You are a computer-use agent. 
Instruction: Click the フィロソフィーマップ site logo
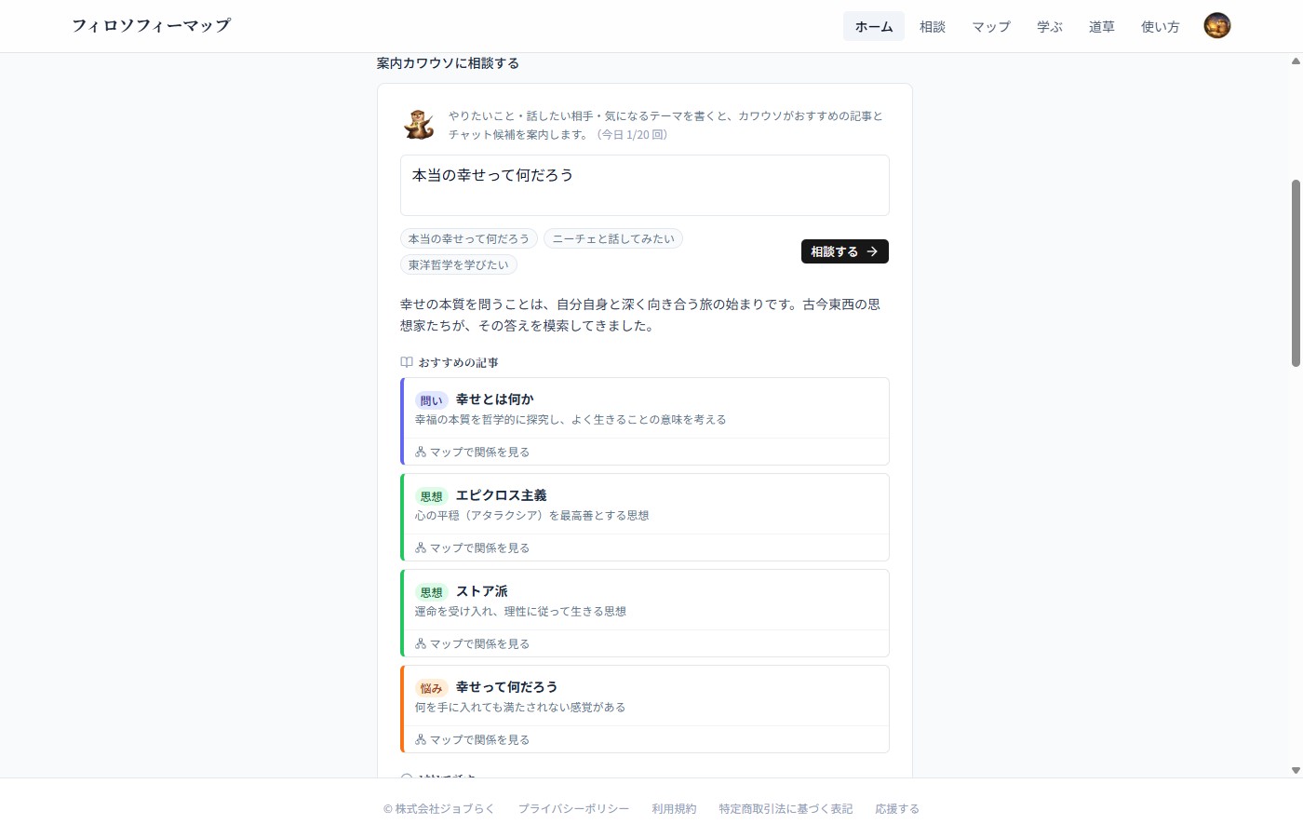[x=152, y=26]
